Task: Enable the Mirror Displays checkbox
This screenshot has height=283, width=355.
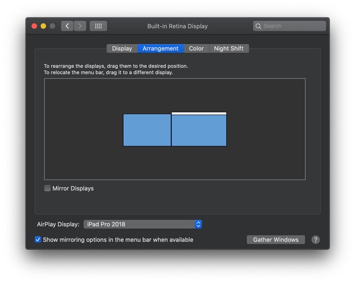Action: [x=47, y=188]
